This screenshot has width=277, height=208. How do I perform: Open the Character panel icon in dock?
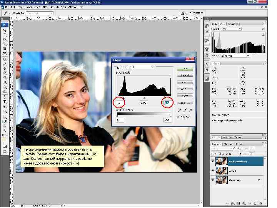click(207, 64)
